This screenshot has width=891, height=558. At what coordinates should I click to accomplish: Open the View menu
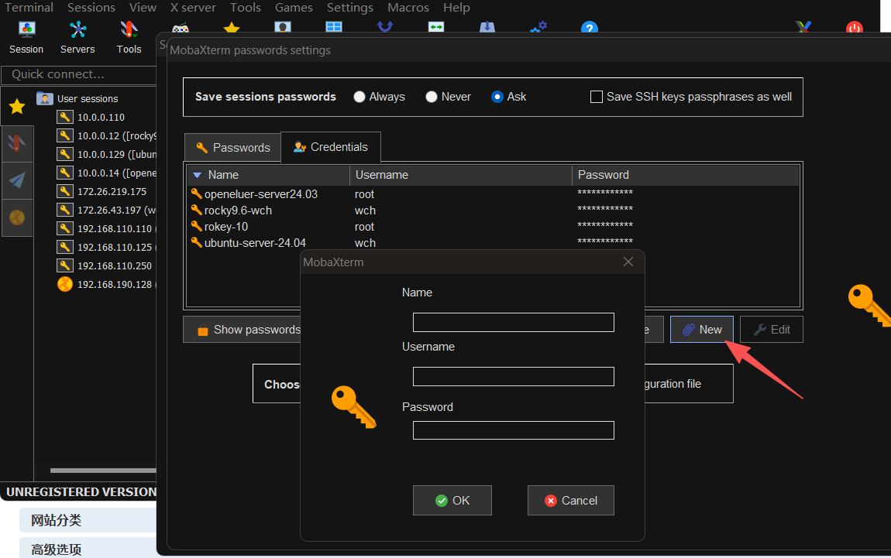143,8
